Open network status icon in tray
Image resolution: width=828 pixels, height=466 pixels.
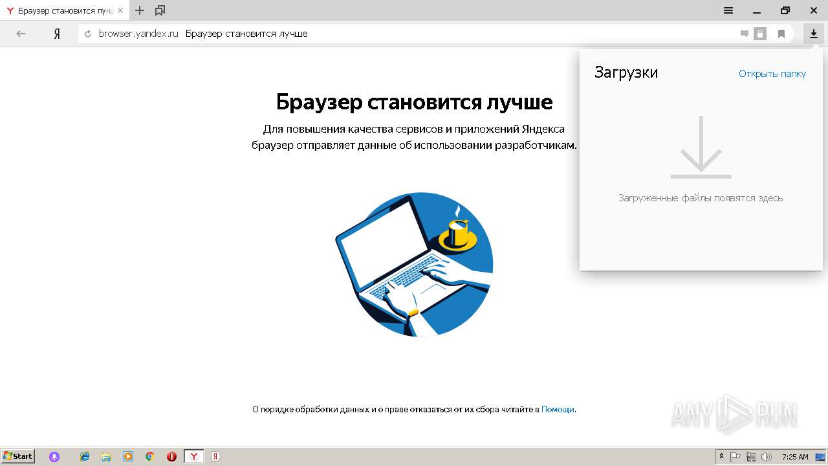[751, 456]
